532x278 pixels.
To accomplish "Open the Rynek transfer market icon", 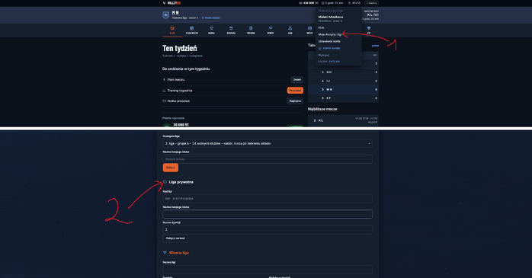I will pyautogui.click(x=271, y=28).
